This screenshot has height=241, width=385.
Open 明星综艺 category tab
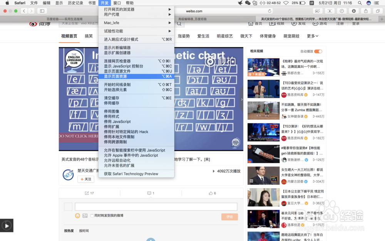click(x=225, y=36)
